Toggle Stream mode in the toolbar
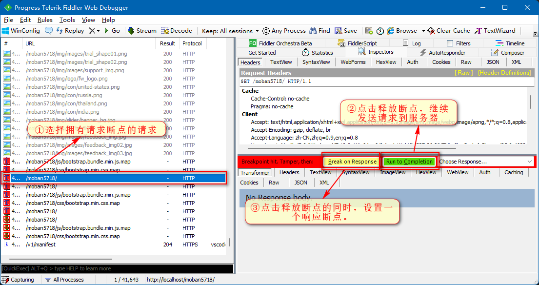 (x=142, y=31)
